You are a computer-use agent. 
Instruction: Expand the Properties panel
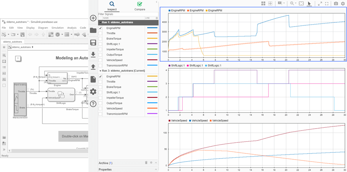[105, 169]
